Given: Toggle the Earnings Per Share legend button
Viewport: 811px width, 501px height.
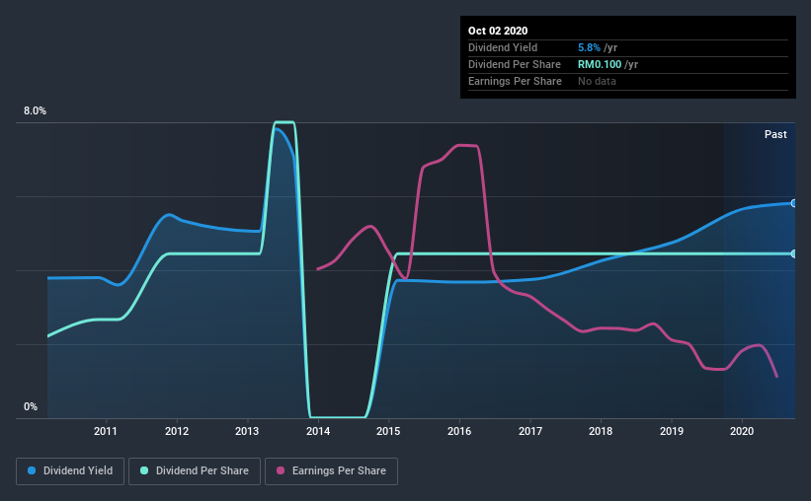Looking at the screenshot, I should pos(332,471).
